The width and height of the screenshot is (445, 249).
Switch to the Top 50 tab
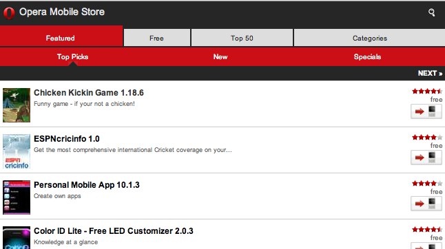click(x=242, y=38)
